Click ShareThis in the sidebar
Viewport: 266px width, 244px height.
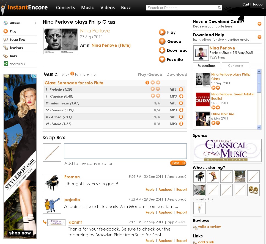(20, 64)
